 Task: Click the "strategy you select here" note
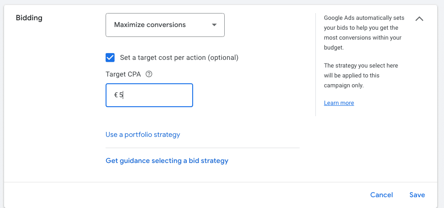(x=361, y=75)
